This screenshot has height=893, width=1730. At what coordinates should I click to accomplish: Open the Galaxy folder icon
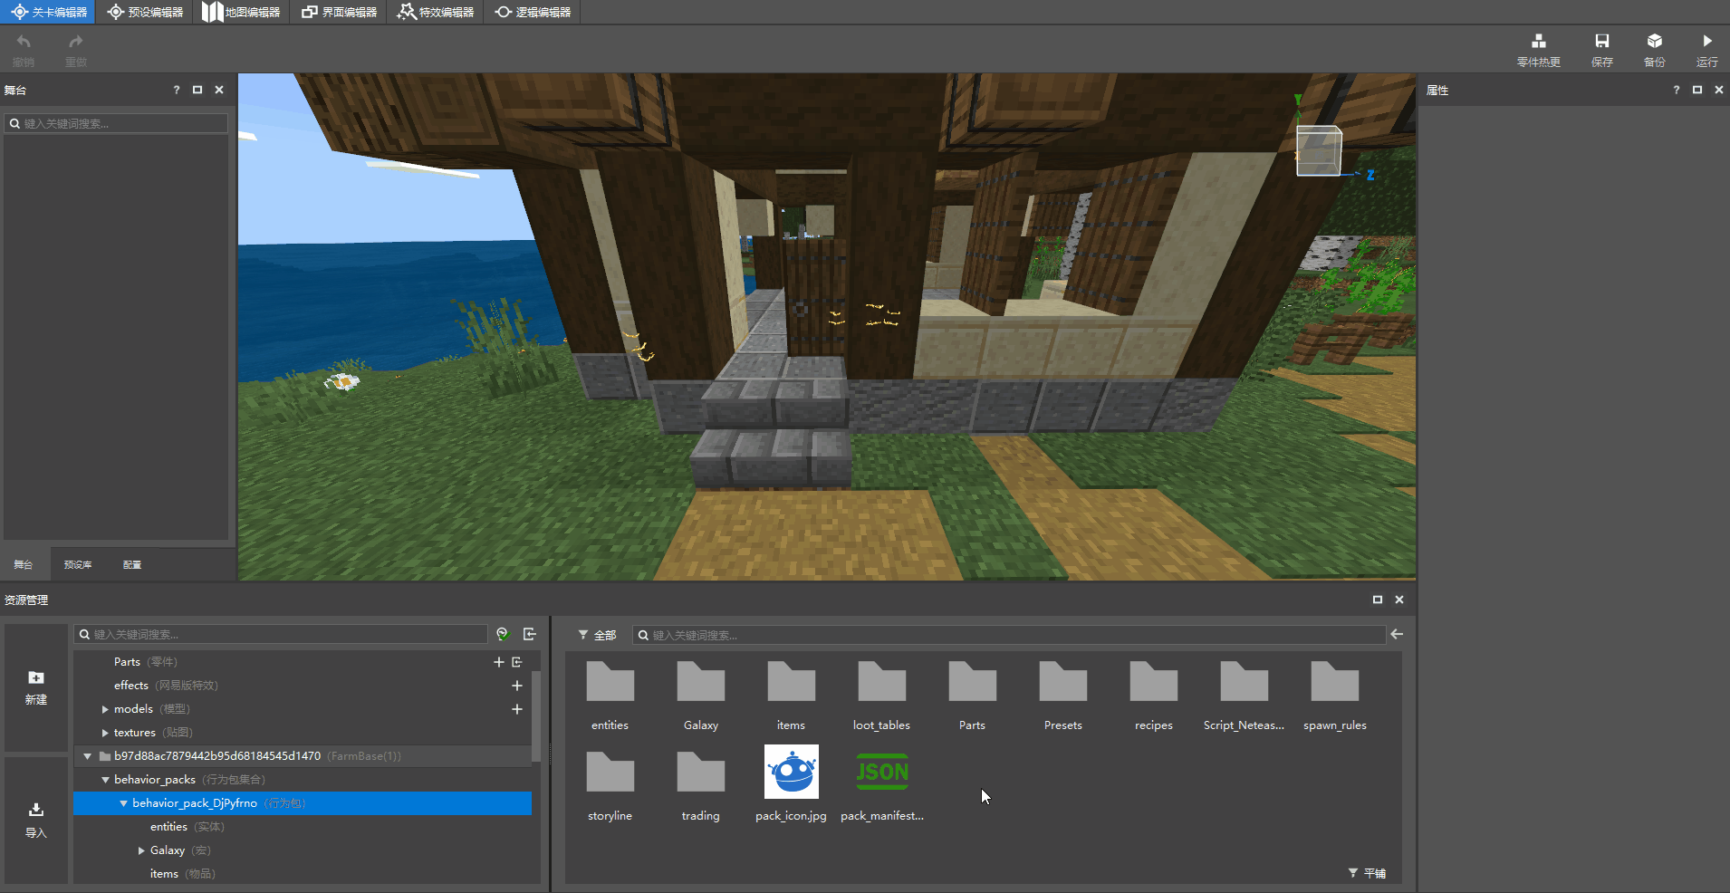pyautogui.click(x=701, y=681)
